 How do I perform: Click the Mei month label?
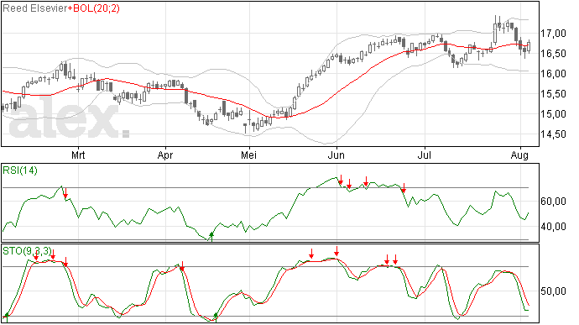(x=249, y=155)
